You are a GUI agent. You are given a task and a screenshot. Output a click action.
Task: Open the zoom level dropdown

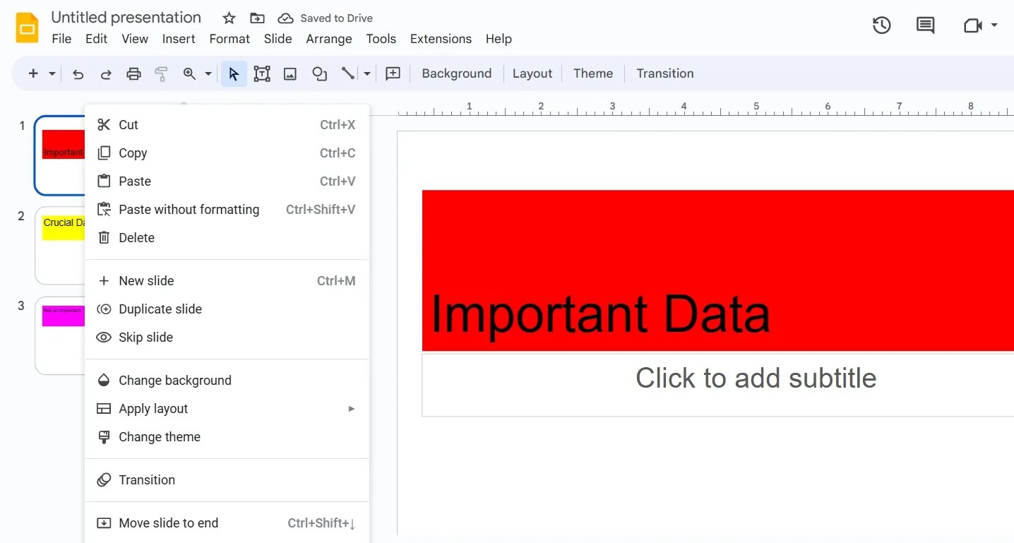click(x=207, y=73)
